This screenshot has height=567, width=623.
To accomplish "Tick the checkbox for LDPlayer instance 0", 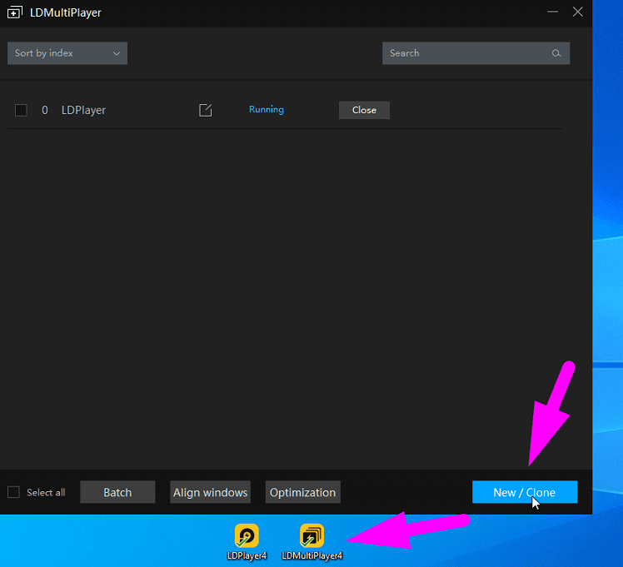I will click(x=21, y=110).
